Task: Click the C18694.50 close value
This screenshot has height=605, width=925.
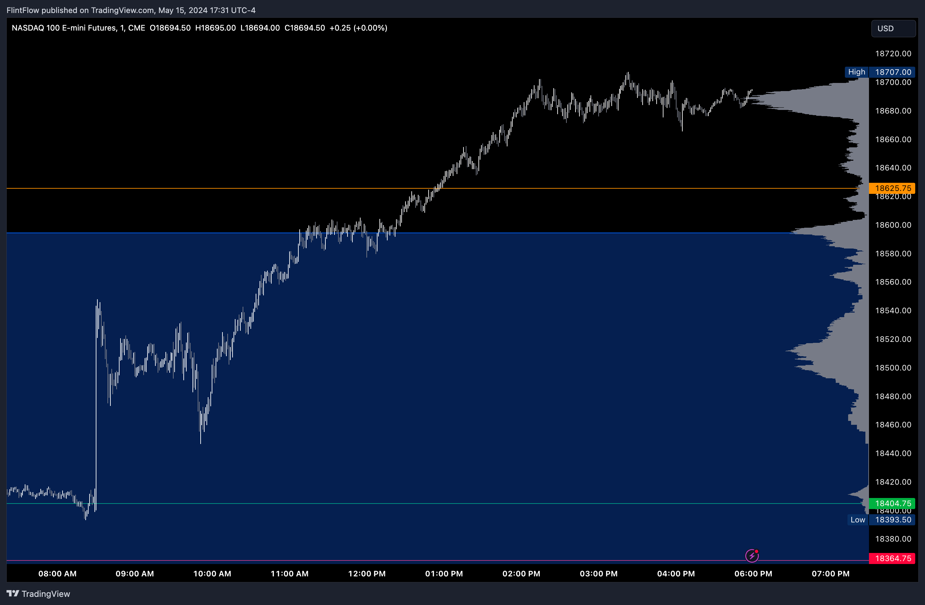Action: [305, 28]
